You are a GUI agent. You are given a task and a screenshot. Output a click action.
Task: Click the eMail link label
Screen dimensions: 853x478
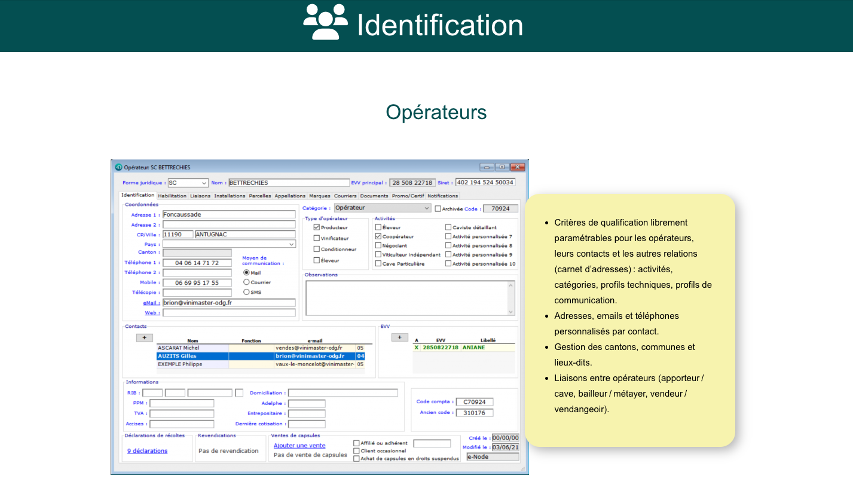(151, 303)
